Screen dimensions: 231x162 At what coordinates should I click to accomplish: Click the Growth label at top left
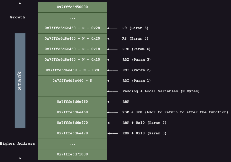coord(17,17)
